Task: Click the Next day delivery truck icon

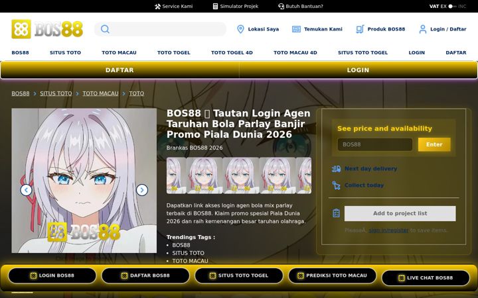Action: (x=336, y=169)
